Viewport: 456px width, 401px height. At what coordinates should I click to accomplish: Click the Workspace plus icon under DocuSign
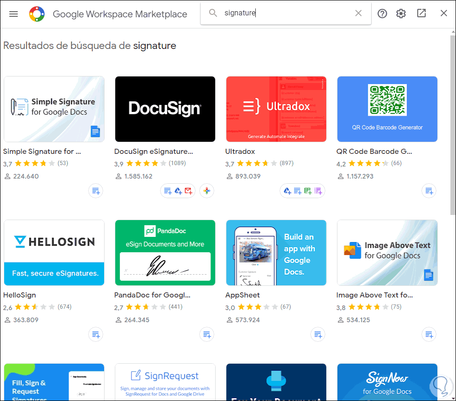coord(207,191)
